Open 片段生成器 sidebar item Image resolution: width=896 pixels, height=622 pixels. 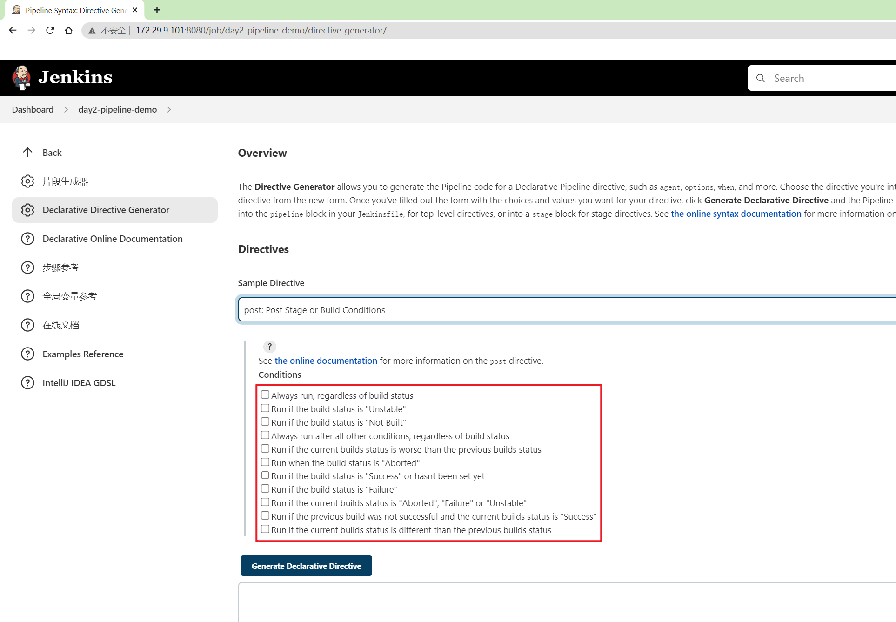[115, 181]
